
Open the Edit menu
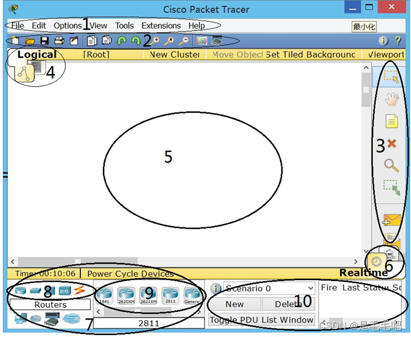(39, 25)
